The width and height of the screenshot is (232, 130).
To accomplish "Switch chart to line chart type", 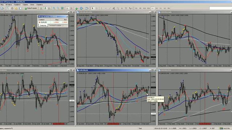I will point(49,8).
